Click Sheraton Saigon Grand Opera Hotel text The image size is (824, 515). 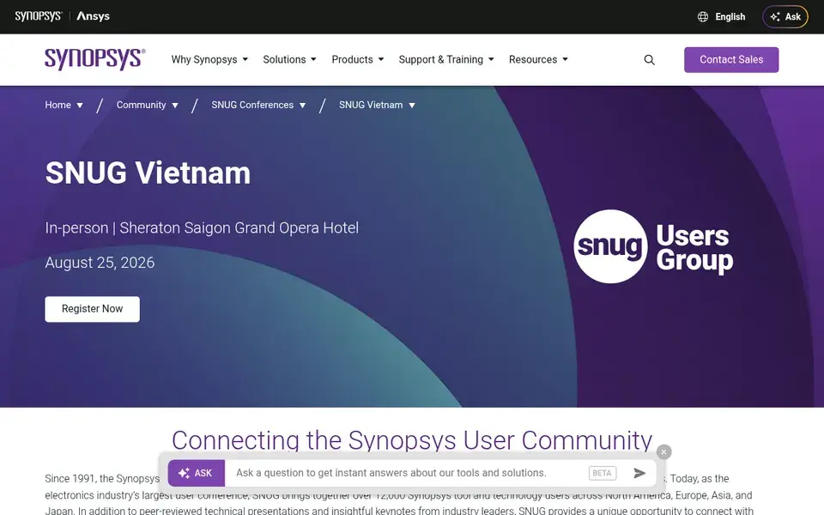(x=239, y=228)
